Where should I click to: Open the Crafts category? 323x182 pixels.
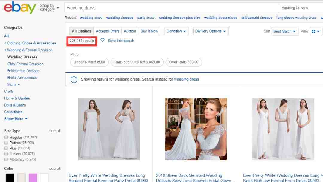[x=9, y=91]
